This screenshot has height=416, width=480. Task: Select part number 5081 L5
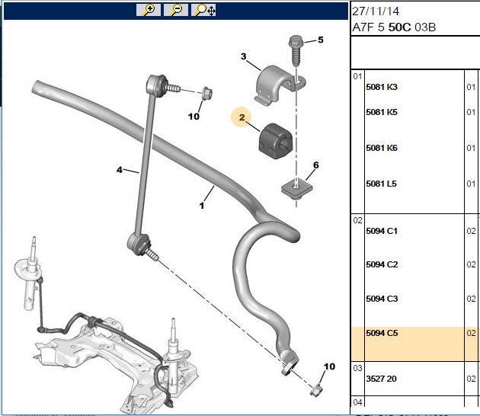(x=381, y=184)
